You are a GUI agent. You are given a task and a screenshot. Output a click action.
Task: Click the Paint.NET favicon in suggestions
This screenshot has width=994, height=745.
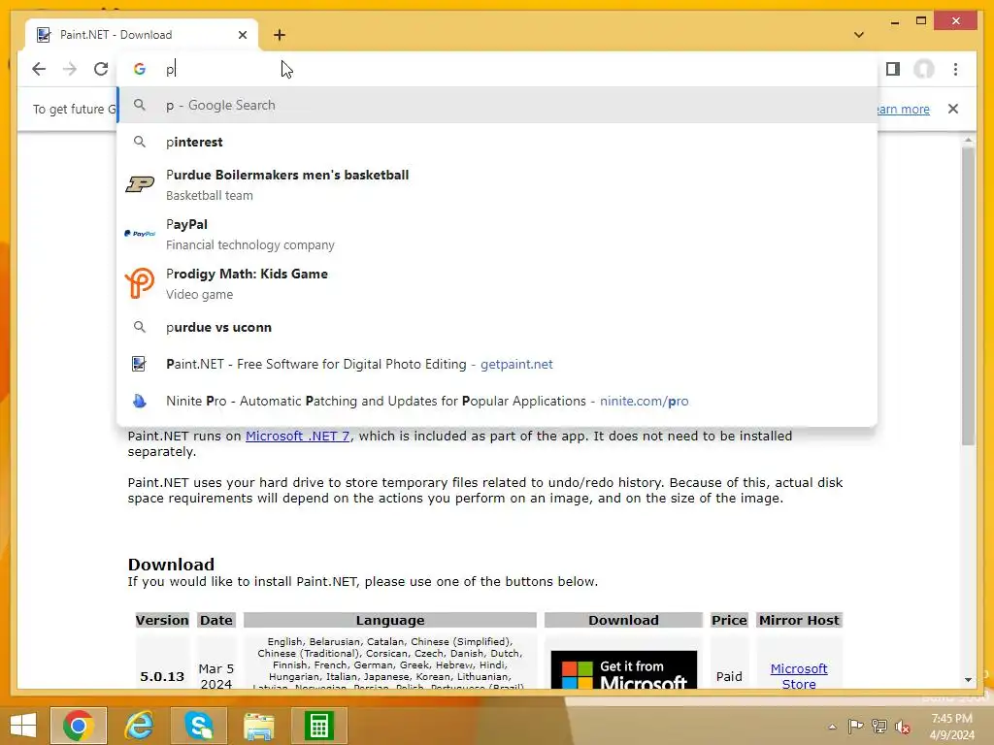139,364
